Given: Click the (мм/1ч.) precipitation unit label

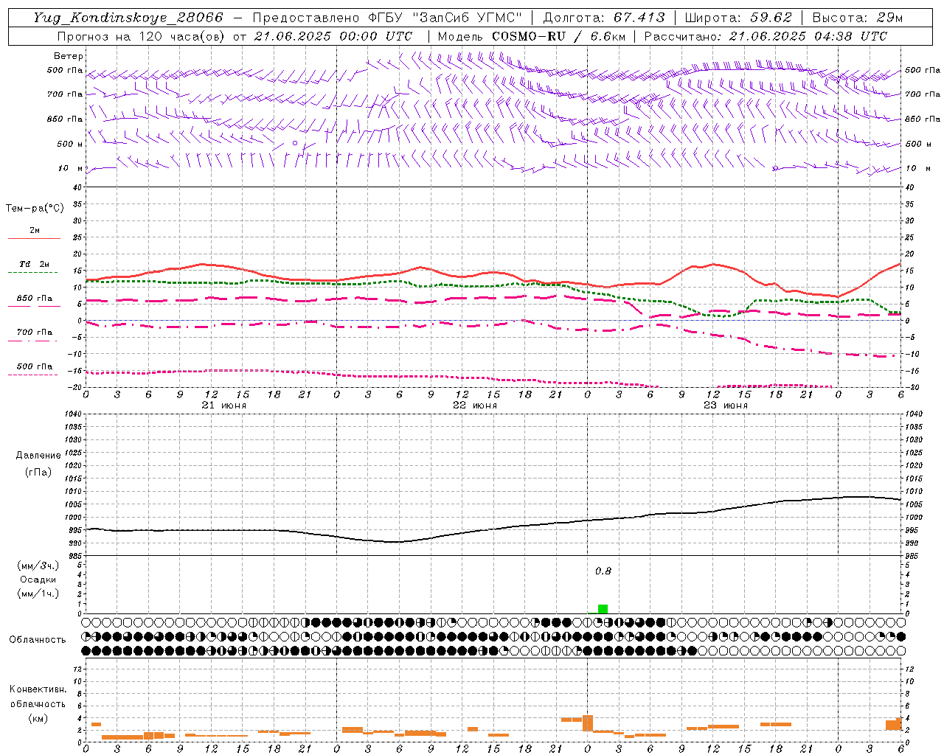Looking at the screenshot, I should pyautogui.click(x=38, y=594).
